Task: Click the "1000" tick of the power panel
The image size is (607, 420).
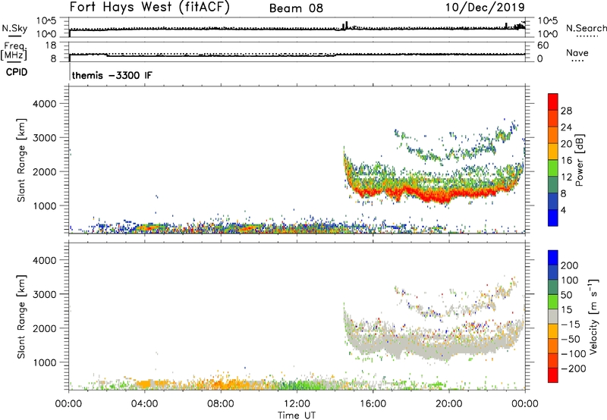Action: (45, 205)
